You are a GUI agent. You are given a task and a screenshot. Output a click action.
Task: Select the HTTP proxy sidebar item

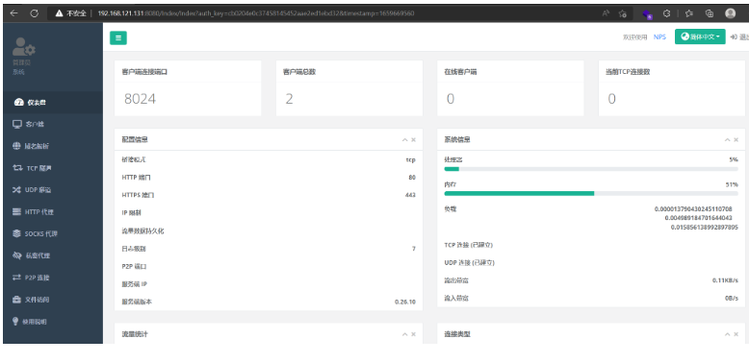53,212
